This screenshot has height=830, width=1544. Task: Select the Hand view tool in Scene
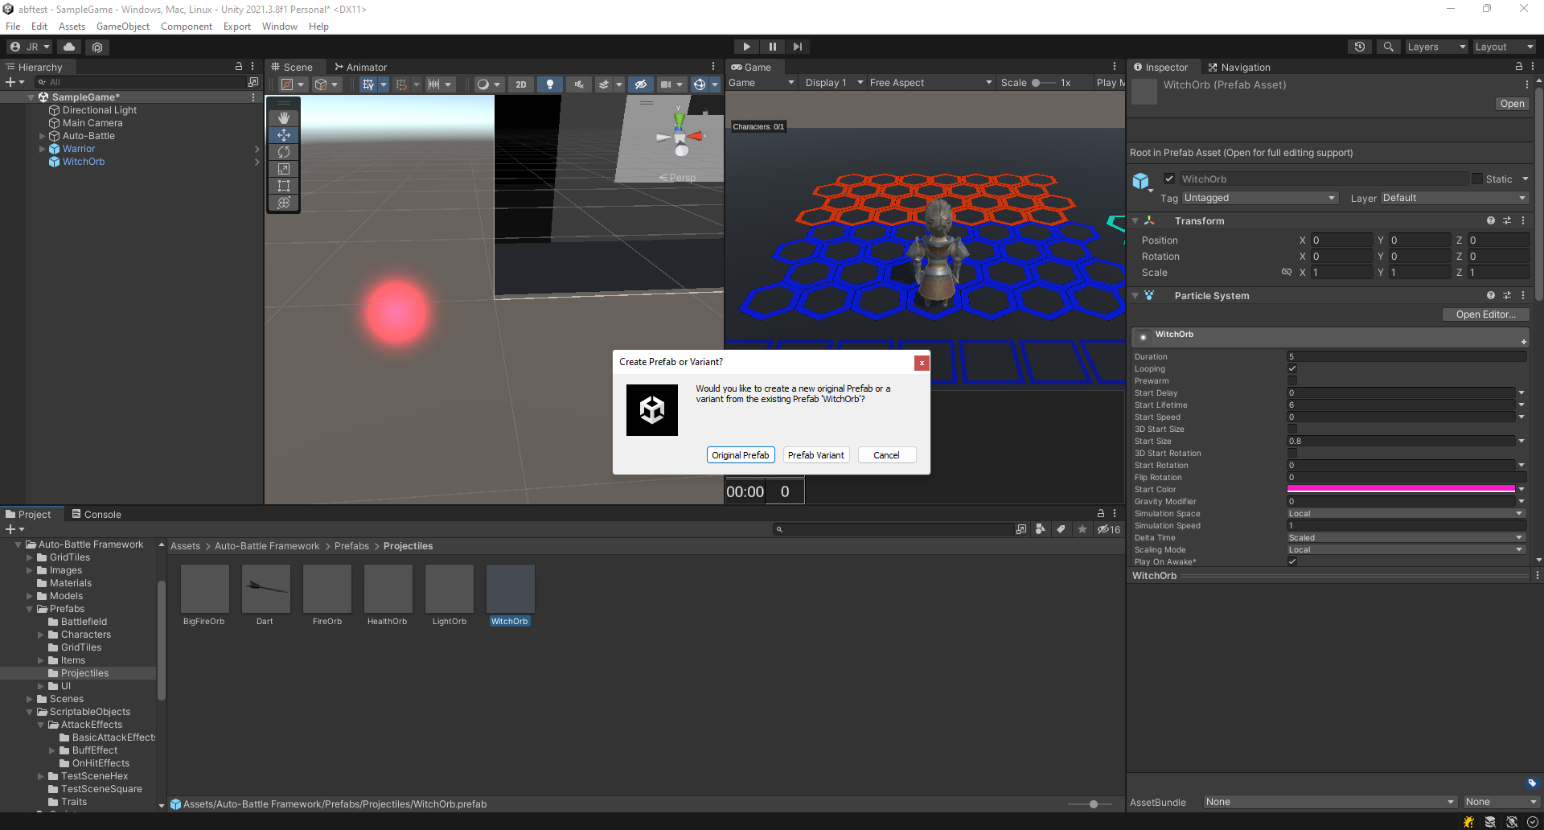[x=283, y=117]
